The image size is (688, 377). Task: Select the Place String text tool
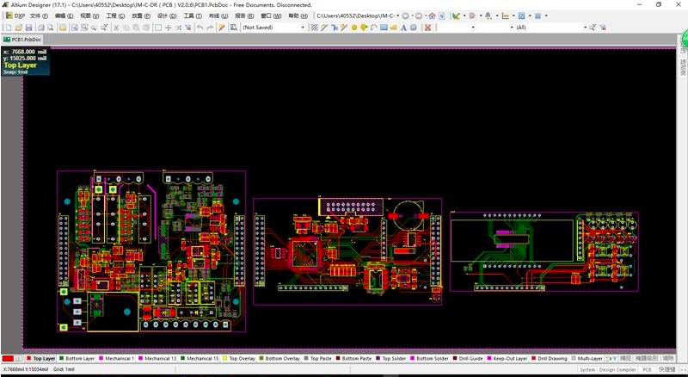point(403,28)
